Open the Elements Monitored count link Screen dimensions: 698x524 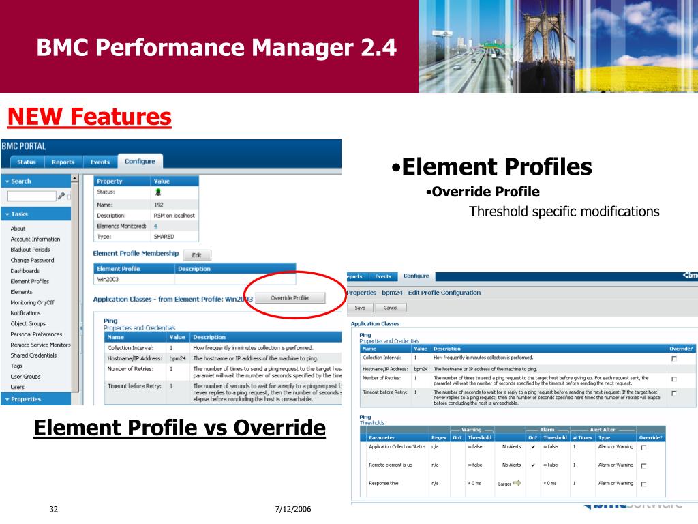click(156, 227)
